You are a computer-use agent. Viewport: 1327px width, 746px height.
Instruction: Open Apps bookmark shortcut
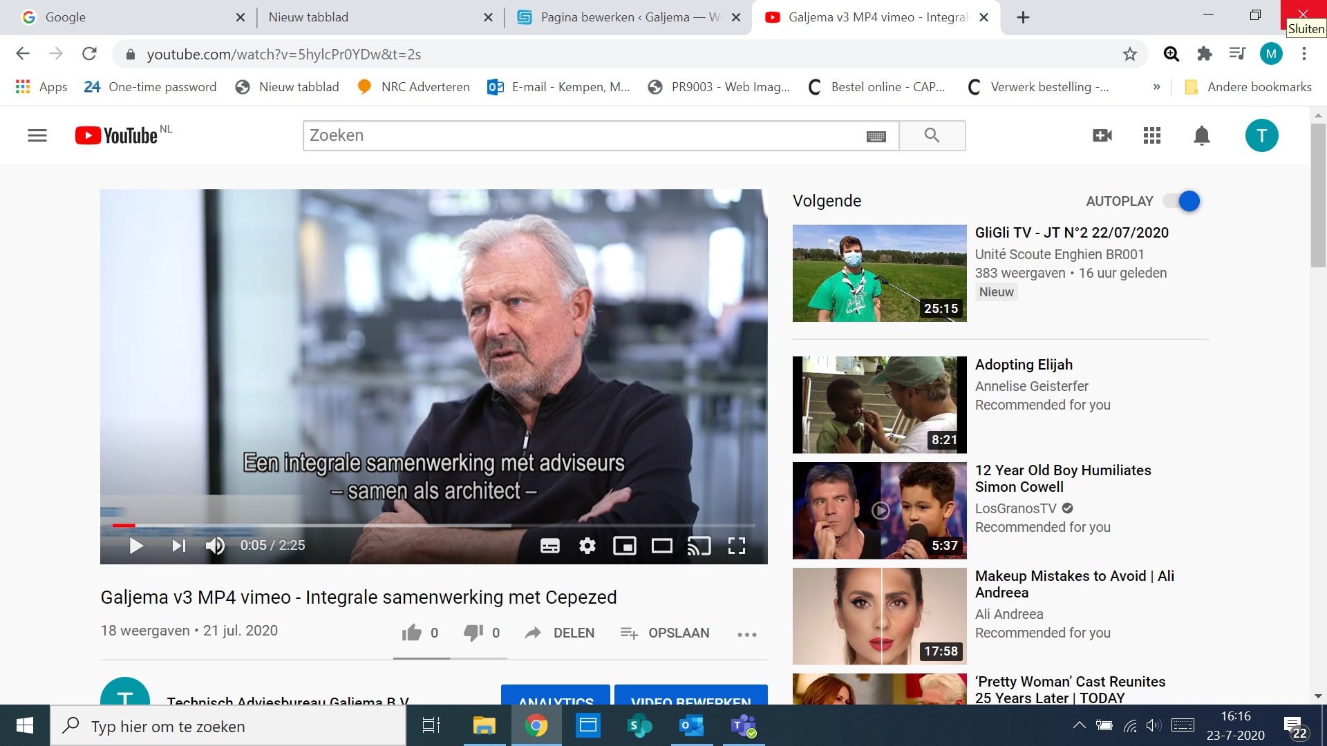click(x=41, y=87)
